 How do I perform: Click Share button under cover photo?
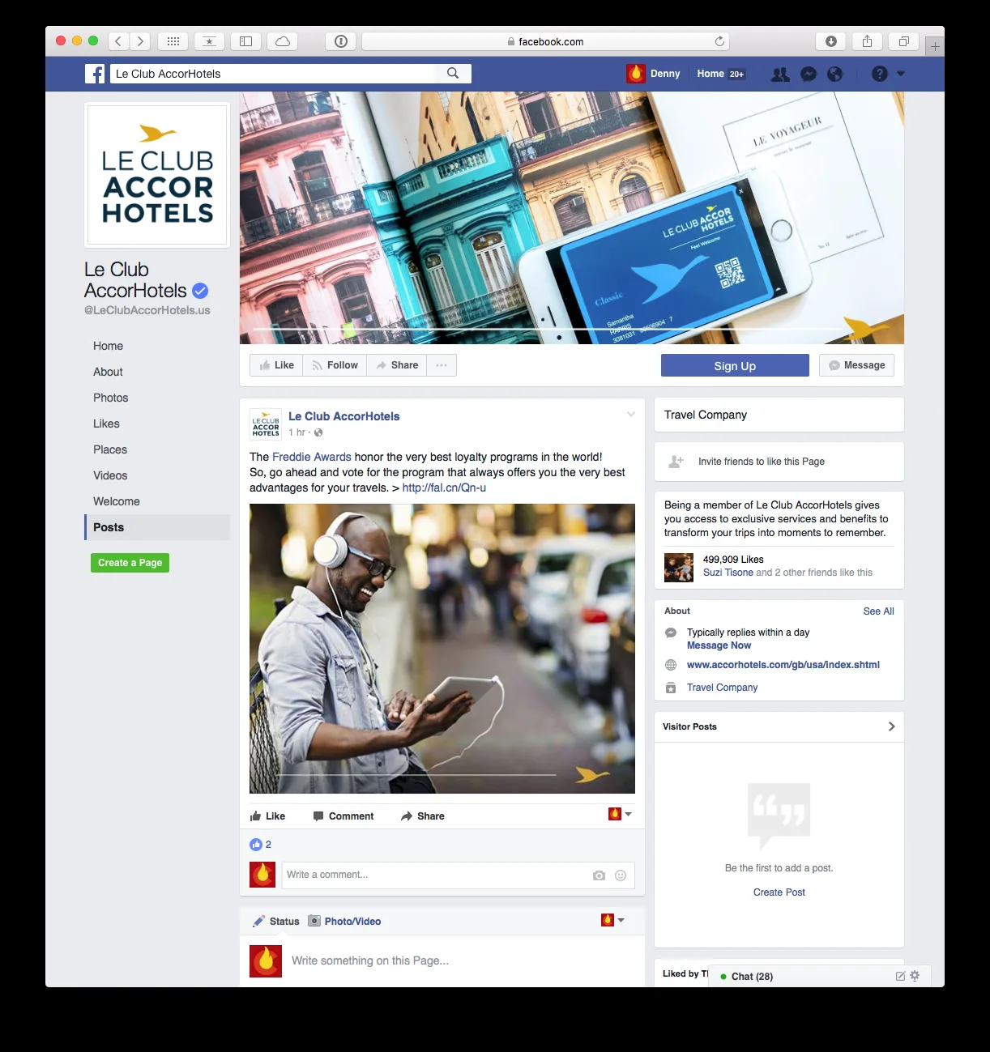click(x=397, y=365)
